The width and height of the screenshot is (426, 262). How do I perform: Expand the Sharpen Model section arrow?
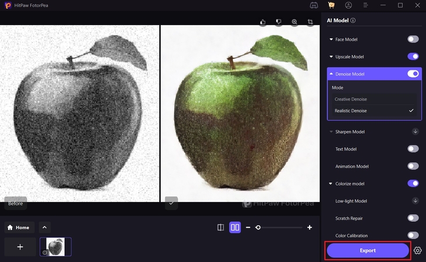click(x=331, y=132)
